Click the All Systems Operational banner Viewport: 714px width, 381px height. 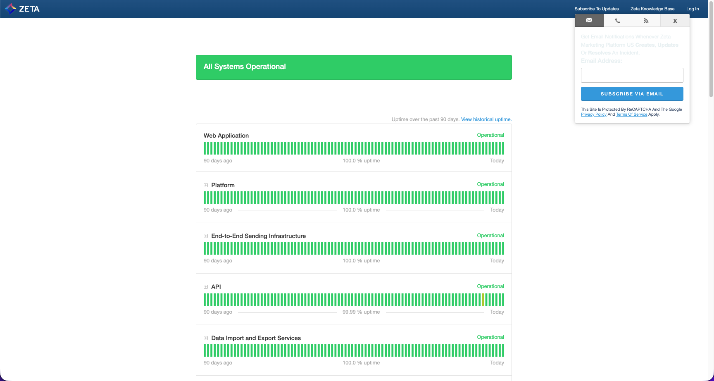pos(354,67)
